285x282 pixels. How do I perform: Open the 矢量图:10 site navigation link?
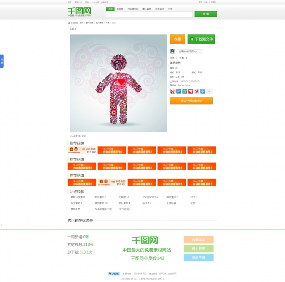coord(124,197)
